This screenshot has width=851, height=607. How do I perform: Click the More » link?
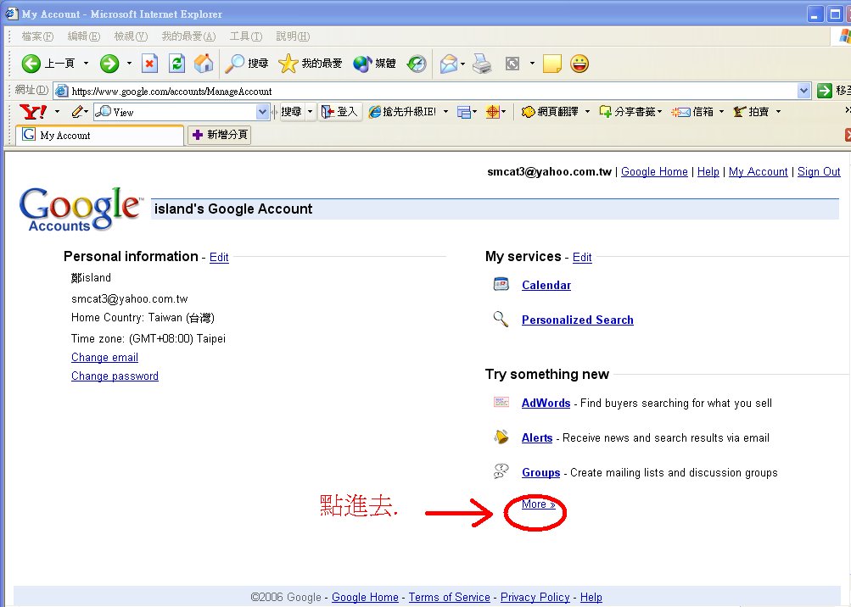539,504
